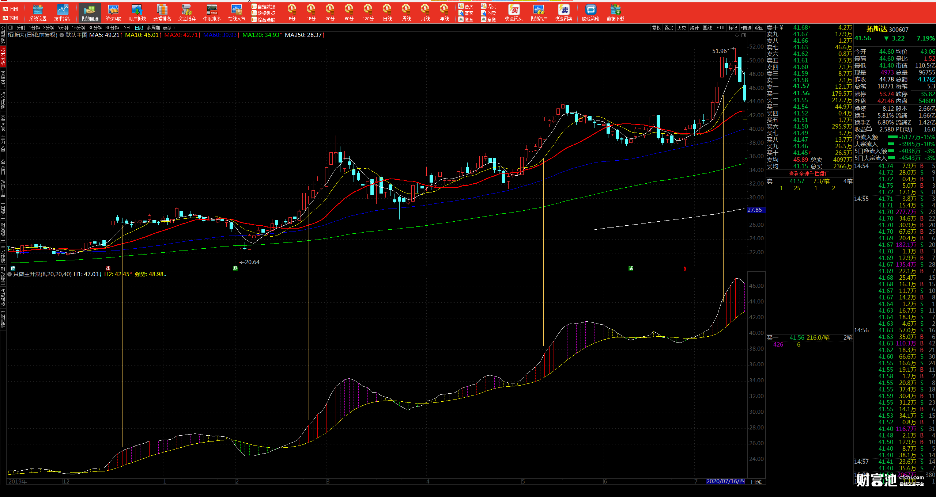Toggle the left panel icon beside 分时

tap(11, 28)
